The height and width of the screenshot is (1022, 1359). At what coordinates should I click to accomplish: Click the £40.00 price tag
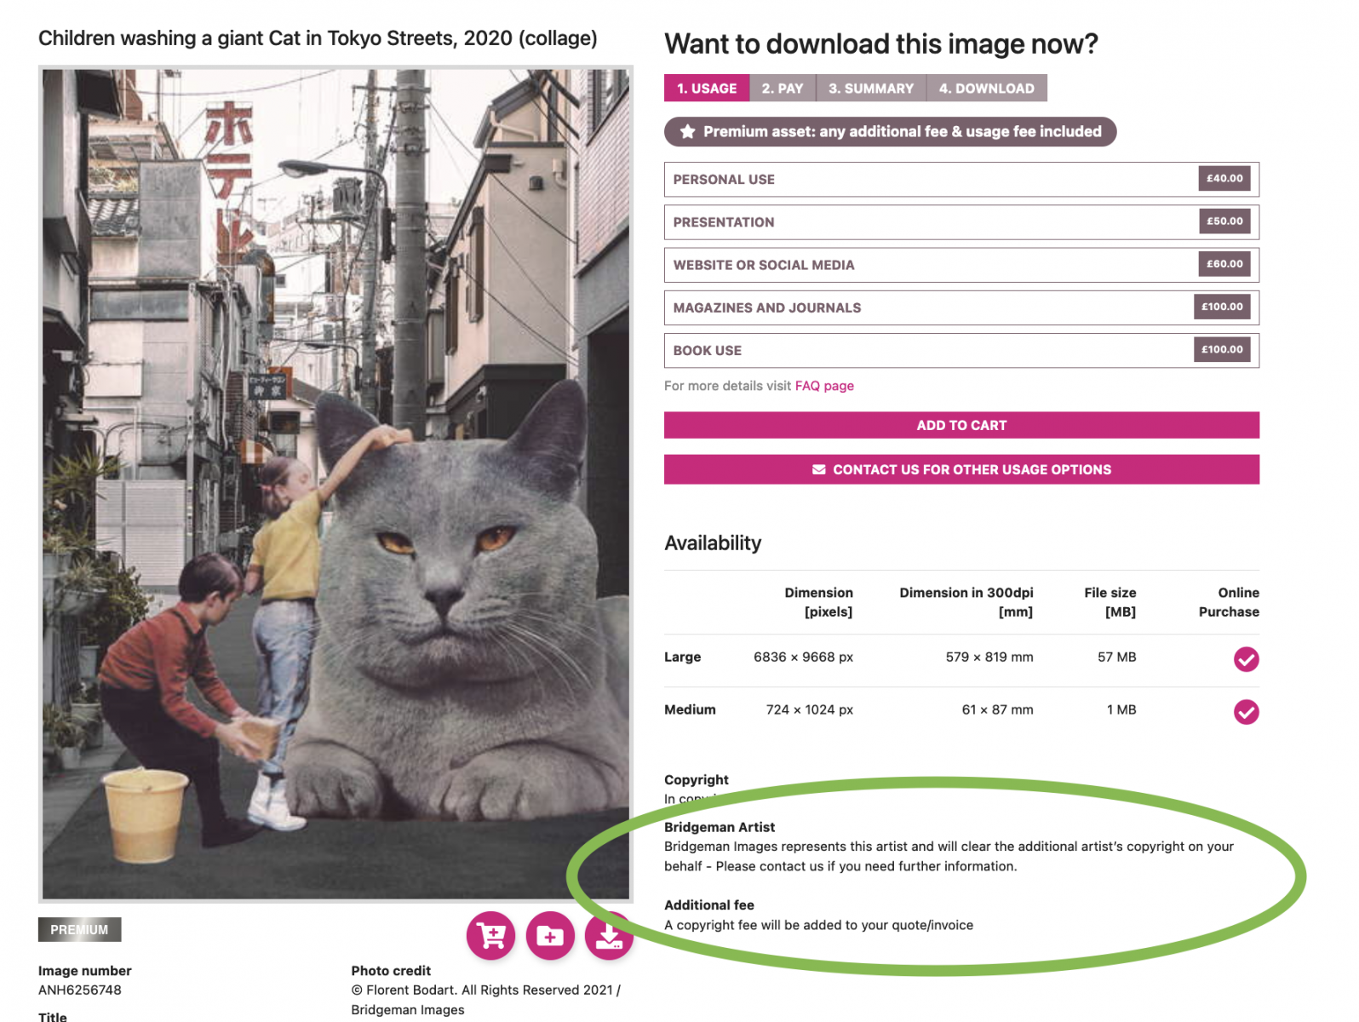pos(1224,179)
